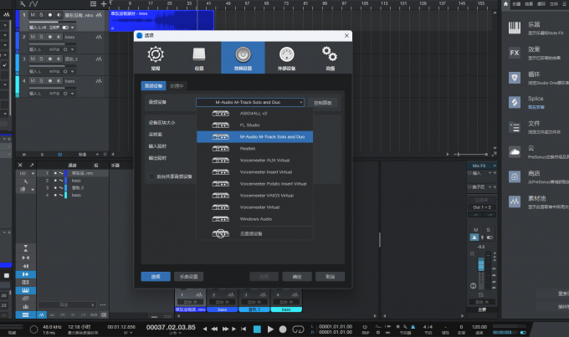Close the options dialog
Screen dimensions: 569x337
tap(346, 36)
